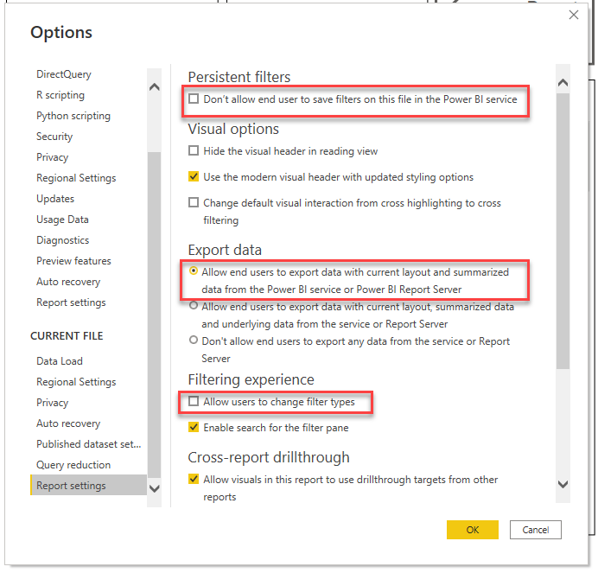Check Don't allow end user to save filters

194,99
